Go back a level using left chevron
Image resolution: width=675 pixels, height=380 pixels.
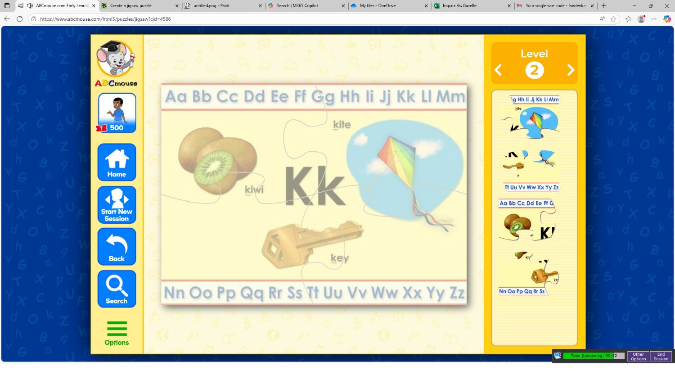(498, 70)
